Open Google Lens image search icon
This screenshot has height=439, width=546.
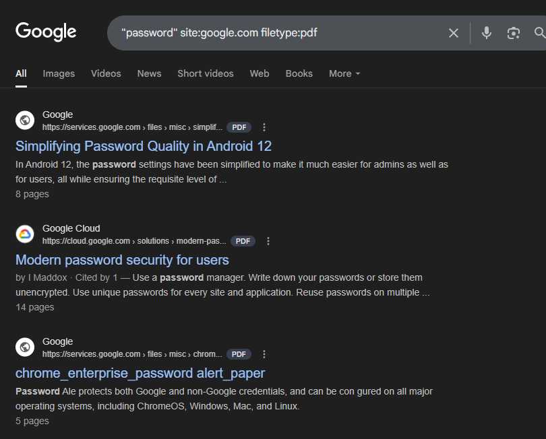(x=513, y=33)
